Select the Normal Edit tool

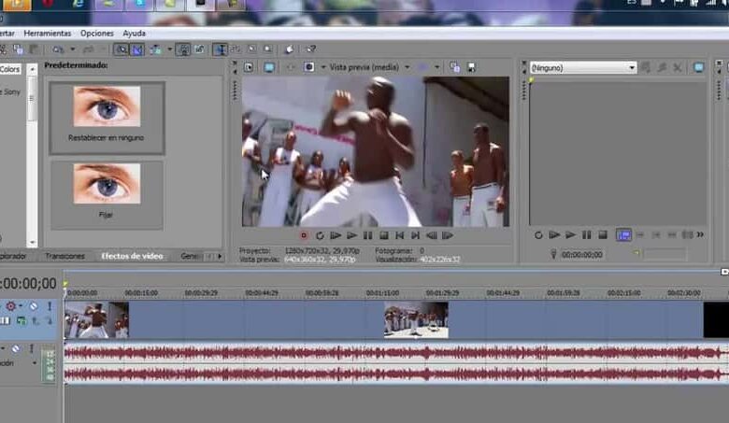pos(220,49)
